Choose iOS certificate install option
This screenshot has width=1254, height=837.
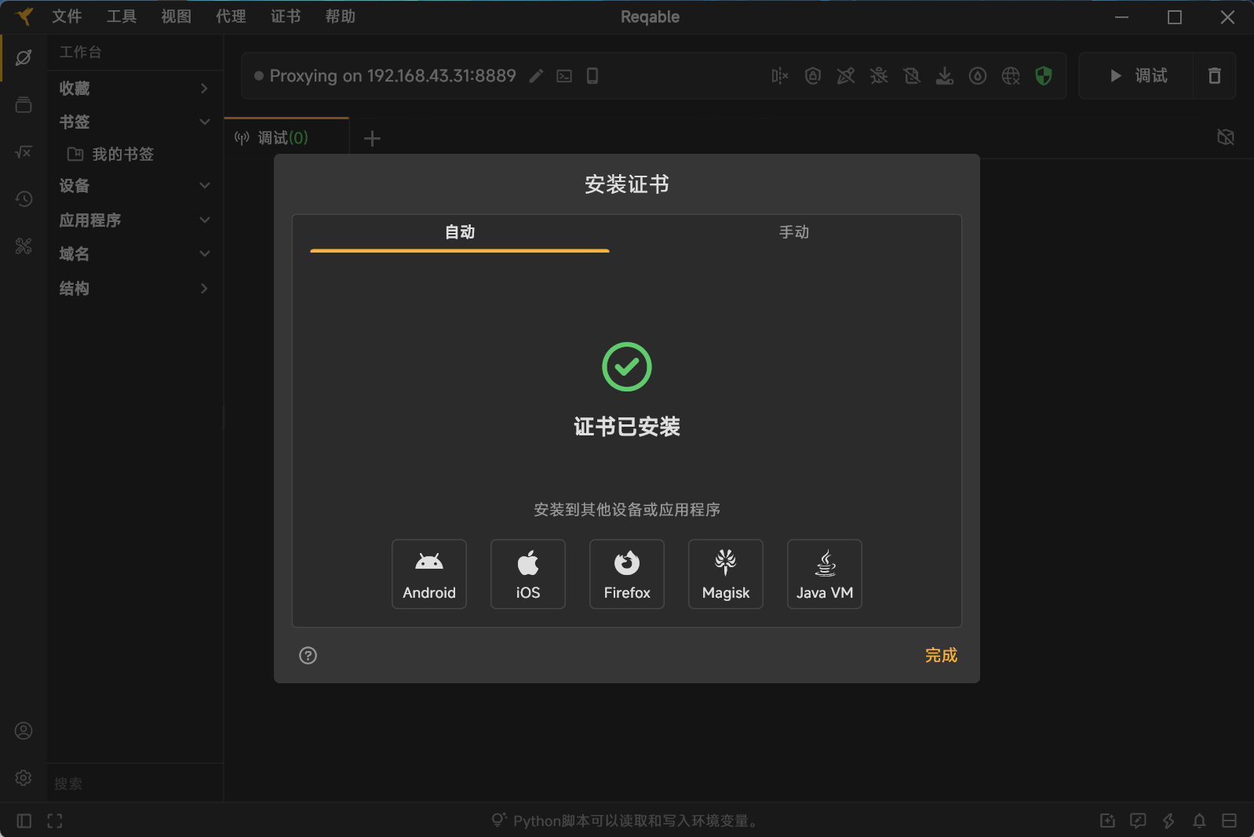527,574
